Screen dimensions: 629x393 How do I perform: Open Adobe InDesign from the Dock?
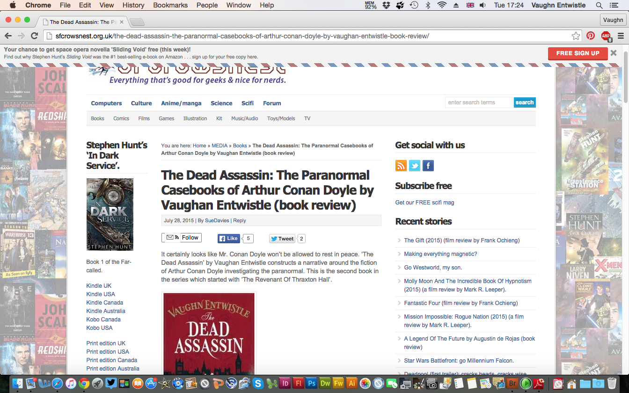point(285,384)
